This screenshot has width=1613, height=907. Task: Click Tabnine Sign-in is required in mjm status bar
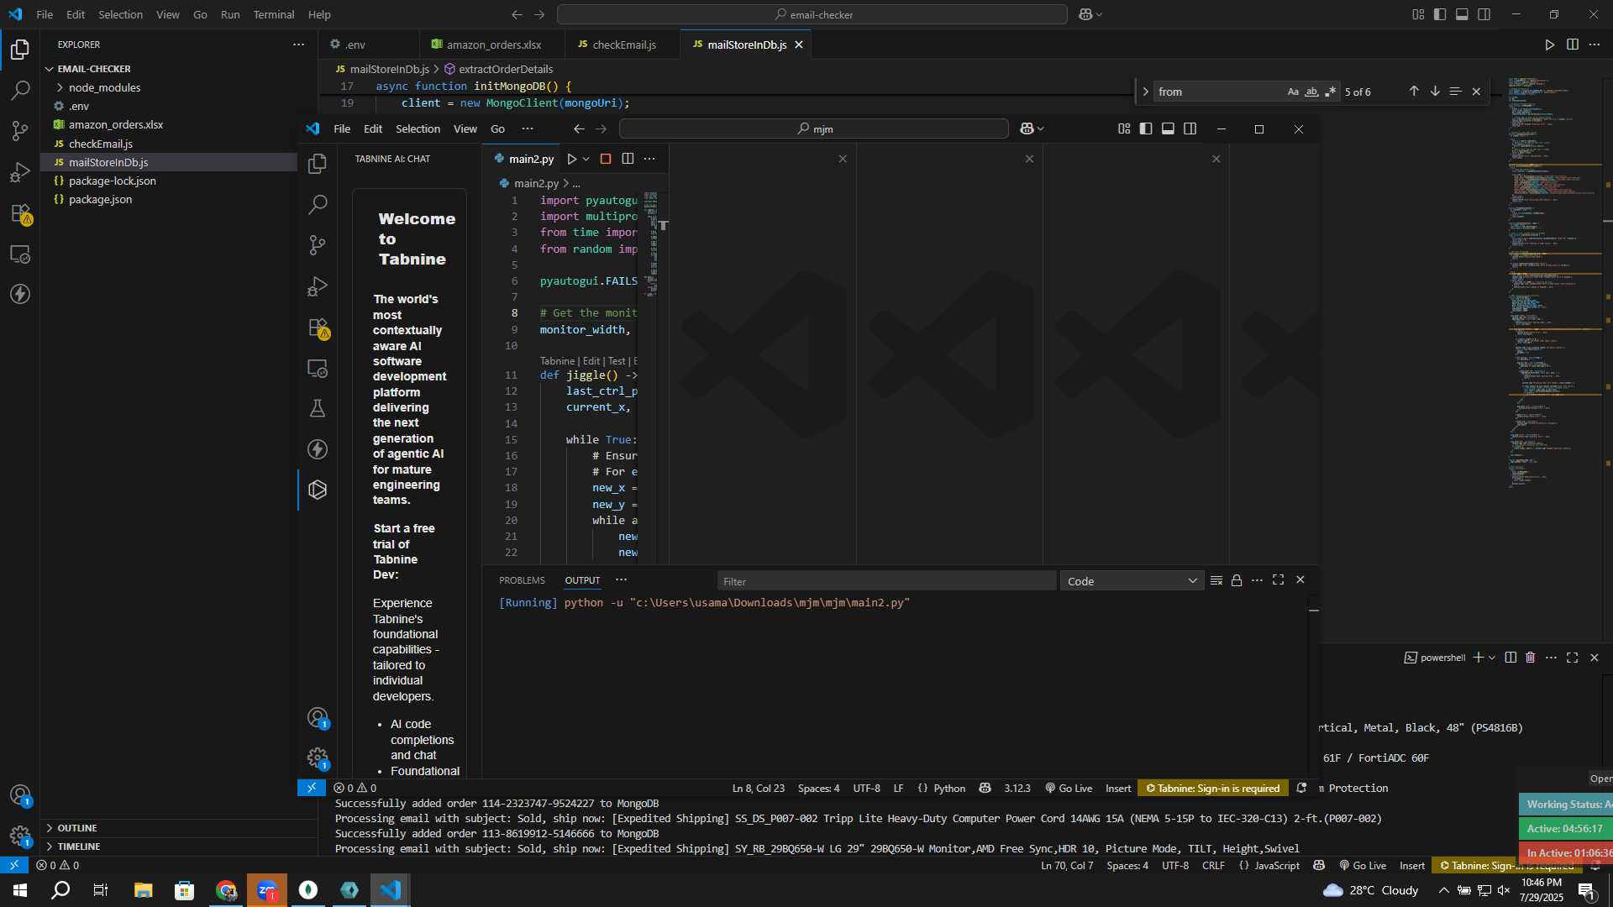1212,788
